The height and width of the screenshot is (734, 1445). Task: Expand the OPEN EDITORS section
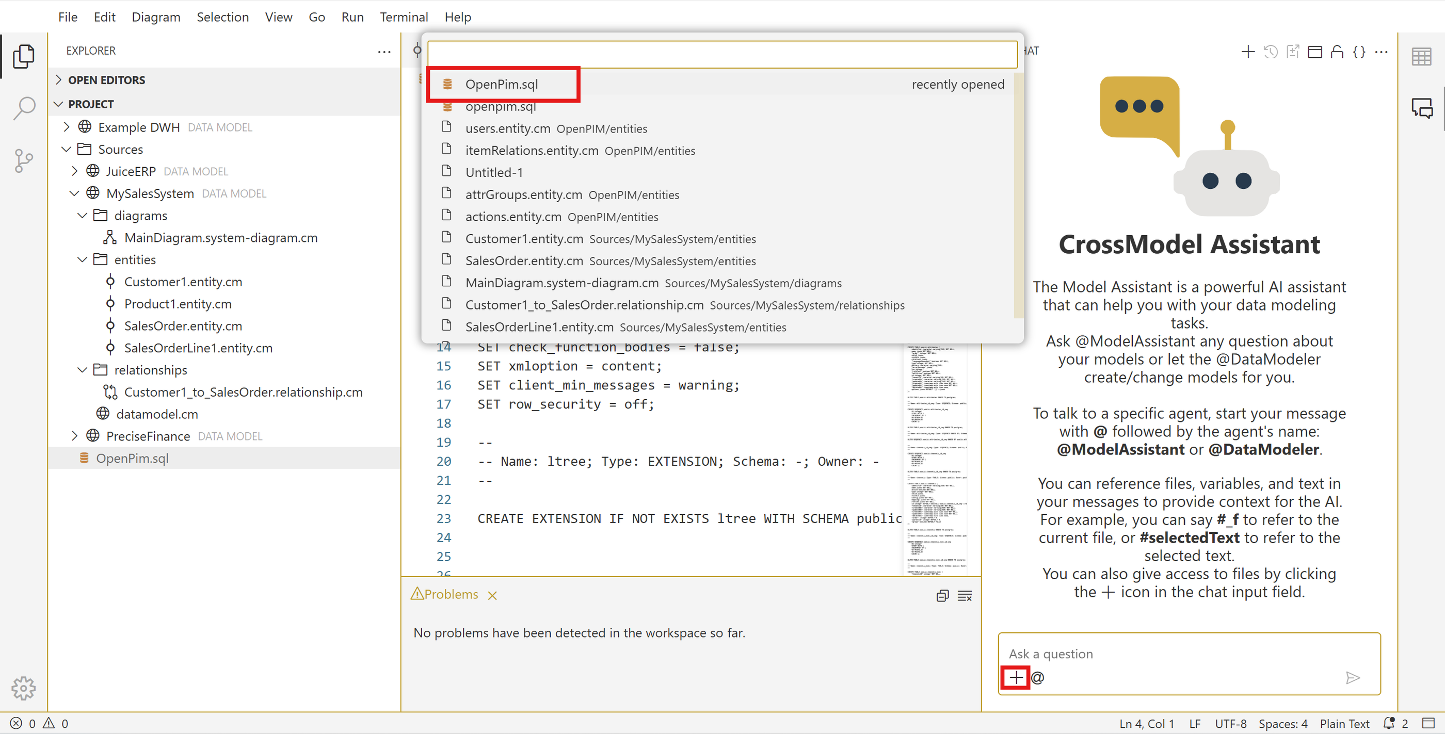(58, 80)
